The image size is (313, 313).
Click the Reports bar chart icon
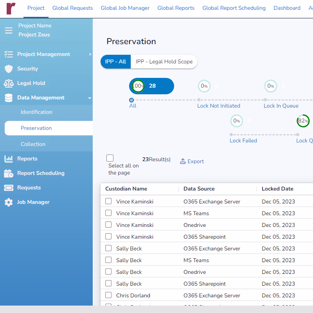coord(9,159)
